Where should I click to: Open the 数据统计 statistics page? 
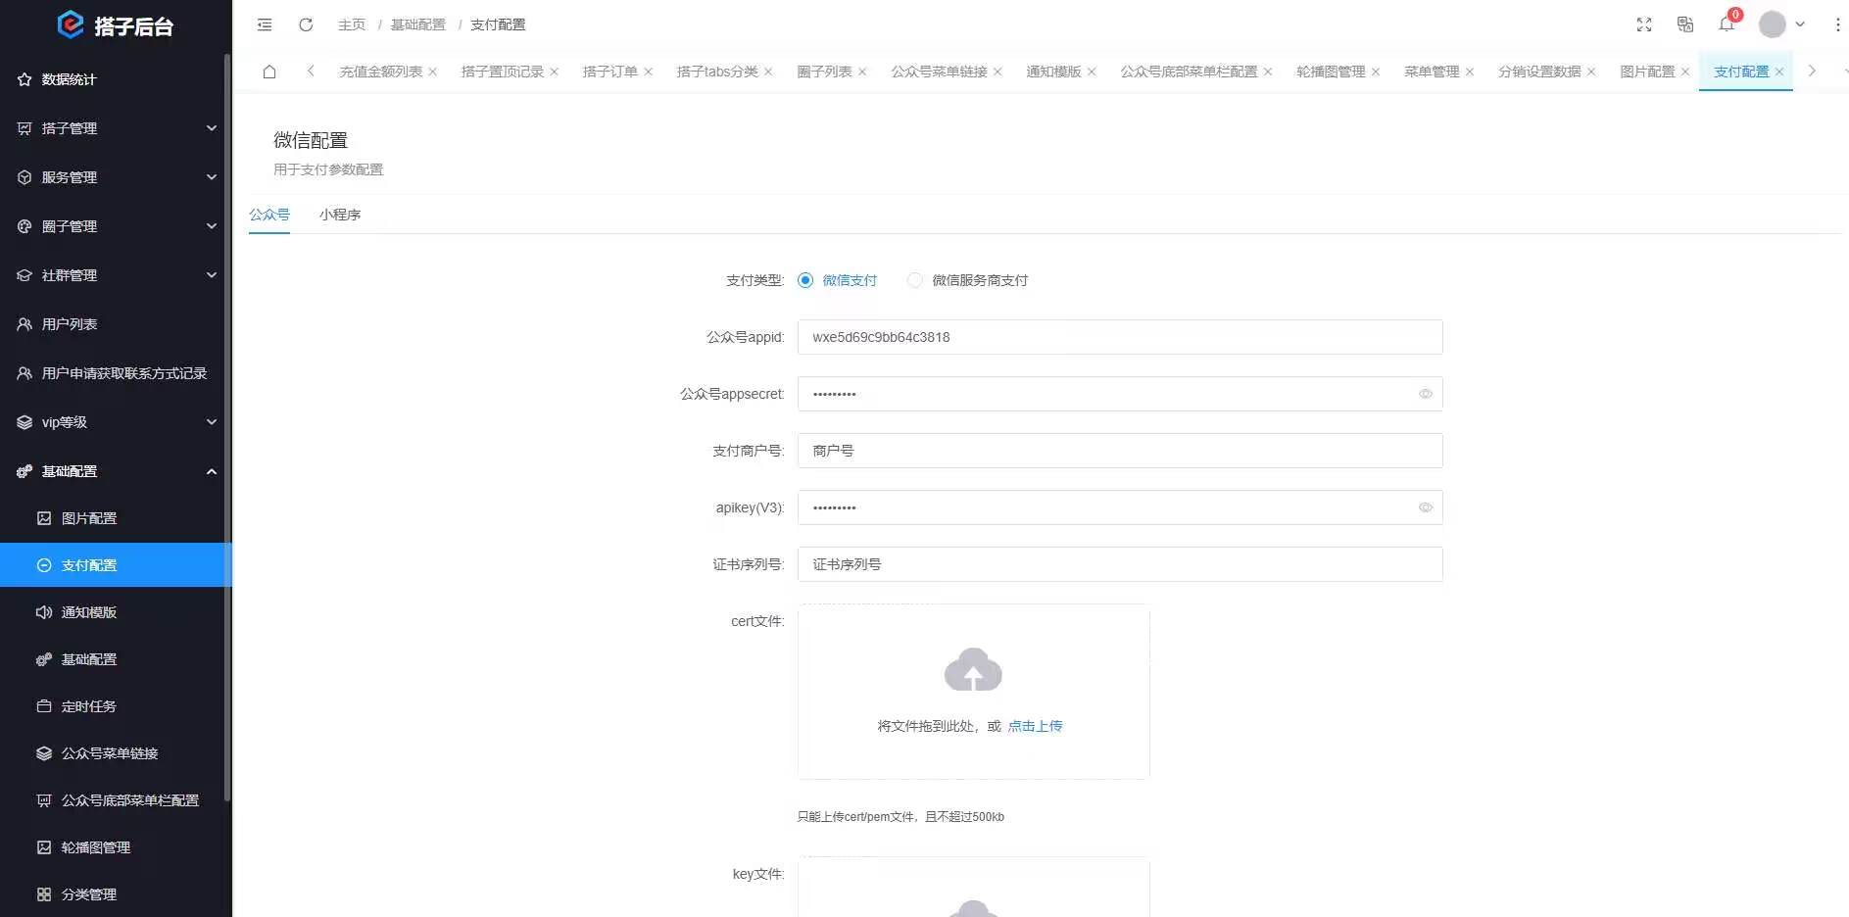coord(69,79)
